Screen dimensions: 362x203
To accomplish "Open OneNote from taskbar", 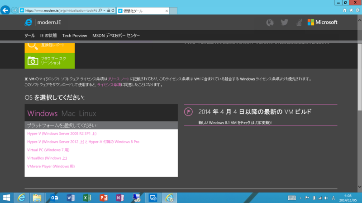I will pyautogui.click(x=120, y=198).
